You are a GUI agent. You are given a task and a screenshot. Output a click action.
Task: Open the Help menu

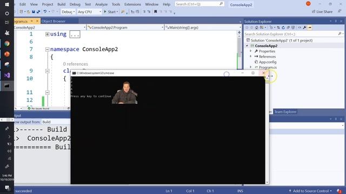(x=167, y=4)
